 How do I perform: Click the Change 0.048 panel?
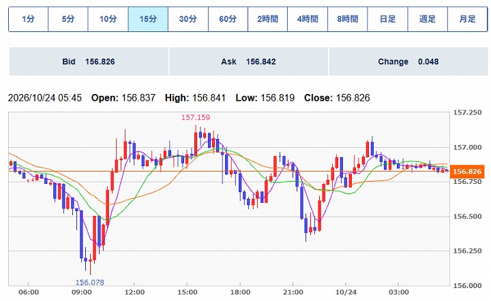[x=408, y=61]
